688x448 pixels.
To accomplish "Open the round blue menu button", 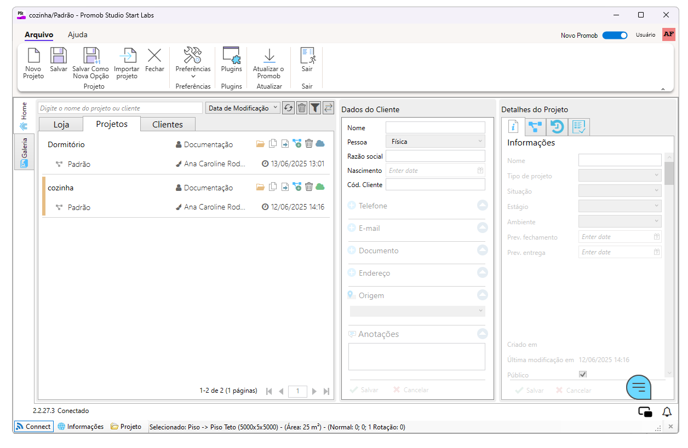I will click(639, 388).
